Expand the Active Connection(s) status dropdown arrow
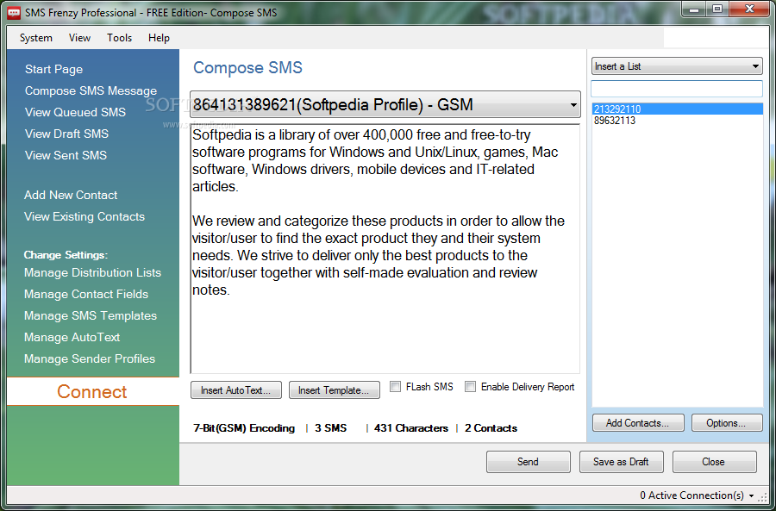This screenshot has height=511, width=776. [x=752, y=495]
